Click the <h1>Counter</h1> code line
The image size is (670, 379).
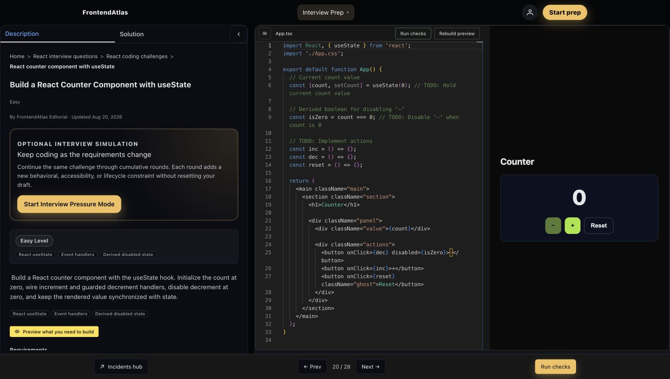334,205
